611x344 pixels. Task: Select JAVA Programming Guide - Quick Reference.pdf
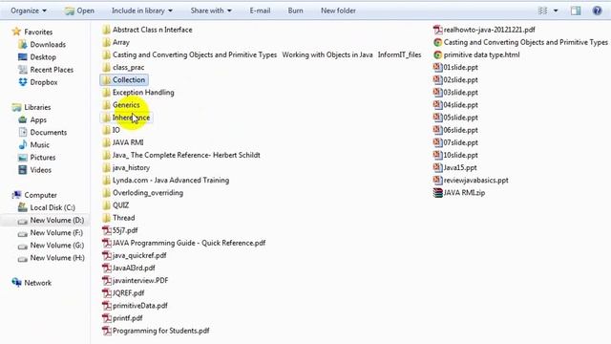(184, 243)
